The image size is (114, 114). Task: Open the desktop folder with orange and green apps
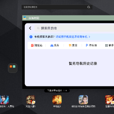coord(13,68)
